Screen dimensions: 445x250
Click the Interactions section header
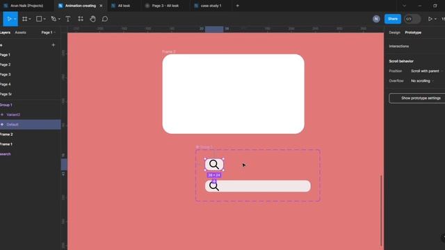click(398, 47)
